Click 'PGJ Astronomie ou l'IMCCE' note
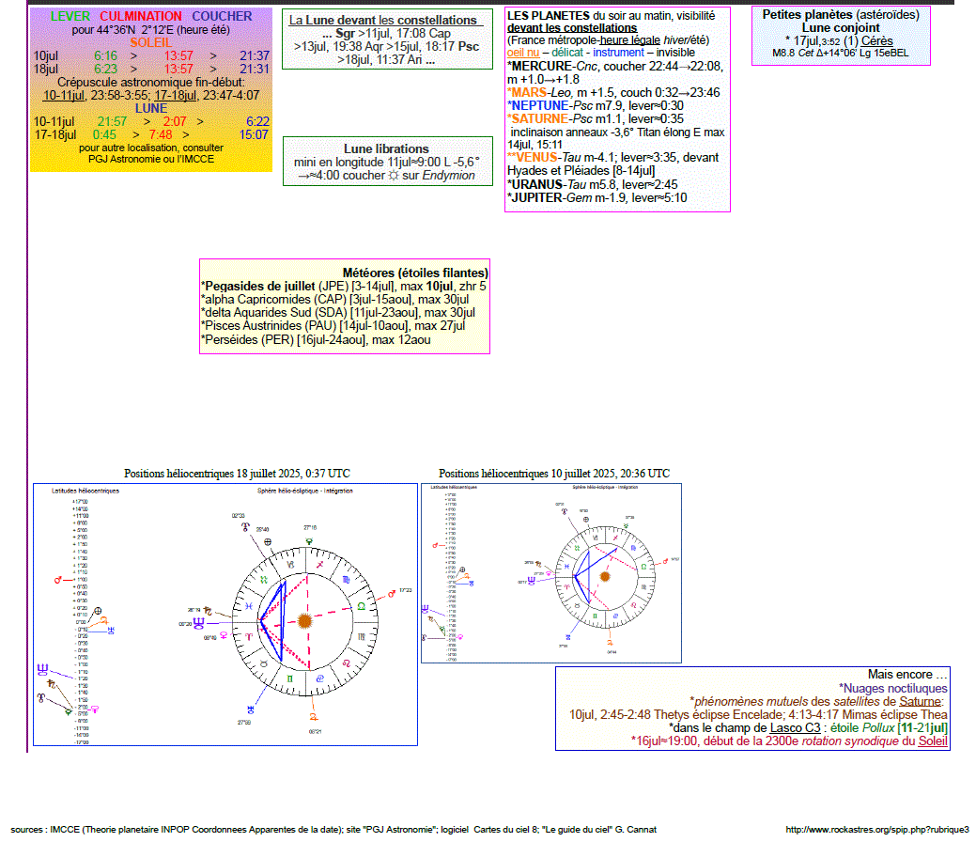This screenshot has width=976, height=842. (151, 160)
